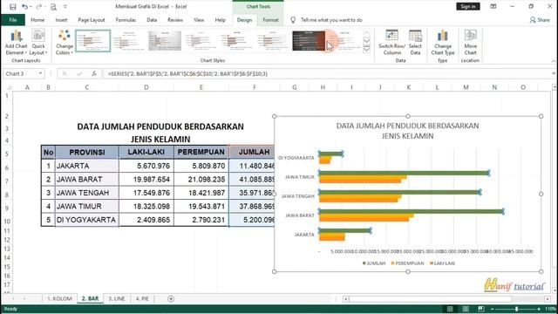
Task: Undo the last action
Action: click(24, 7)
